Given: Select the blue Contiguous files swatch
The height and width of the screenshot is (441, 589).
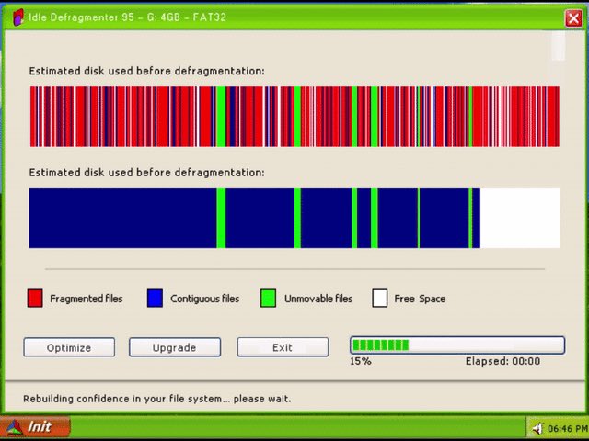Looking at the screenshot, I should [x=155, y=298].
